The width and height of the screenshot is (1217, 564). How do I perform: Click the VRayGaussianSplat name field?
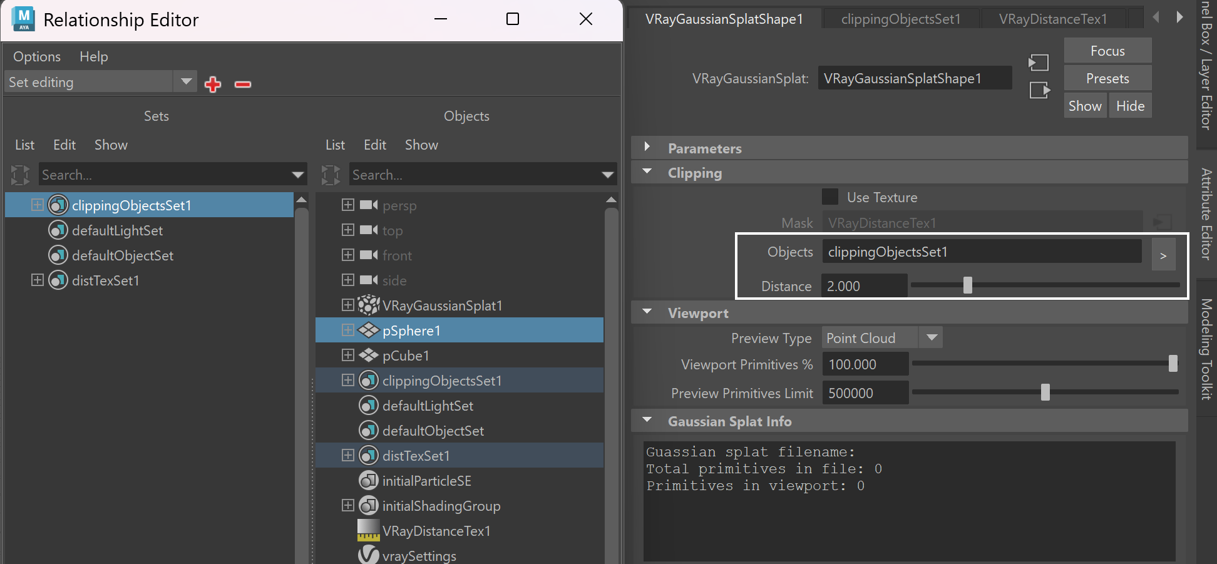915,78
